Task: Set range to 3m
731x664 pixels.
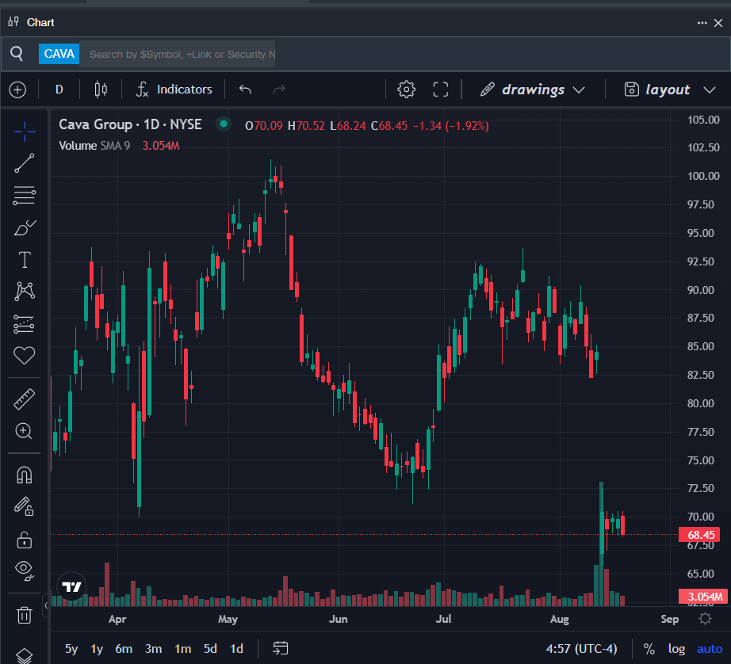Action: coord(153,649)
